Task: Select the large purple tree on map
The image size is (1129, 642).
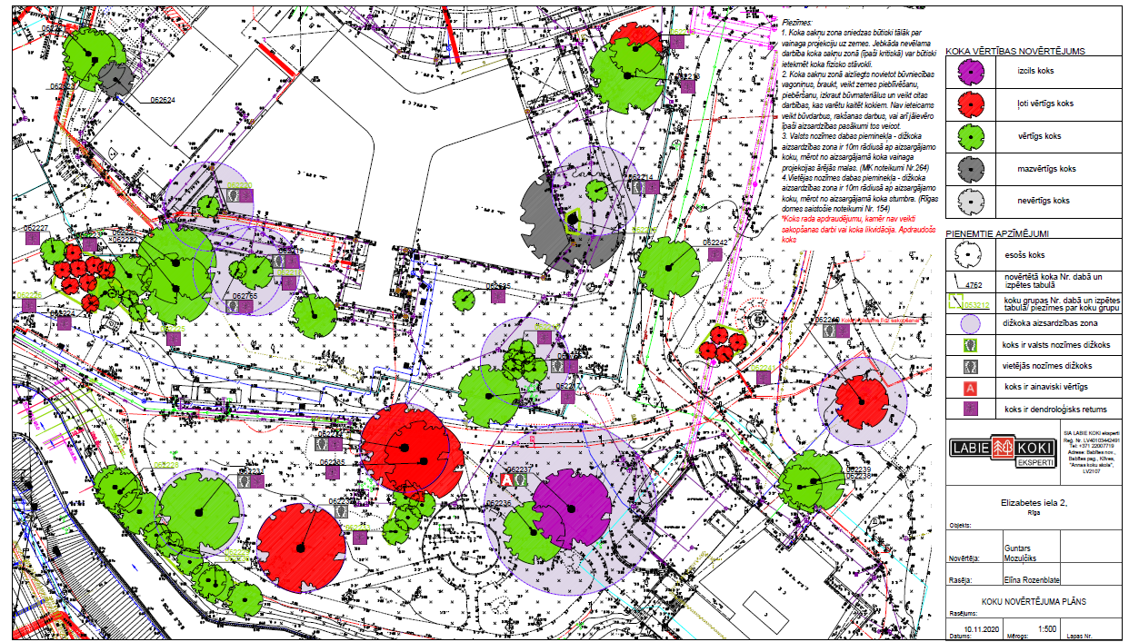Action: coord(571,509)
